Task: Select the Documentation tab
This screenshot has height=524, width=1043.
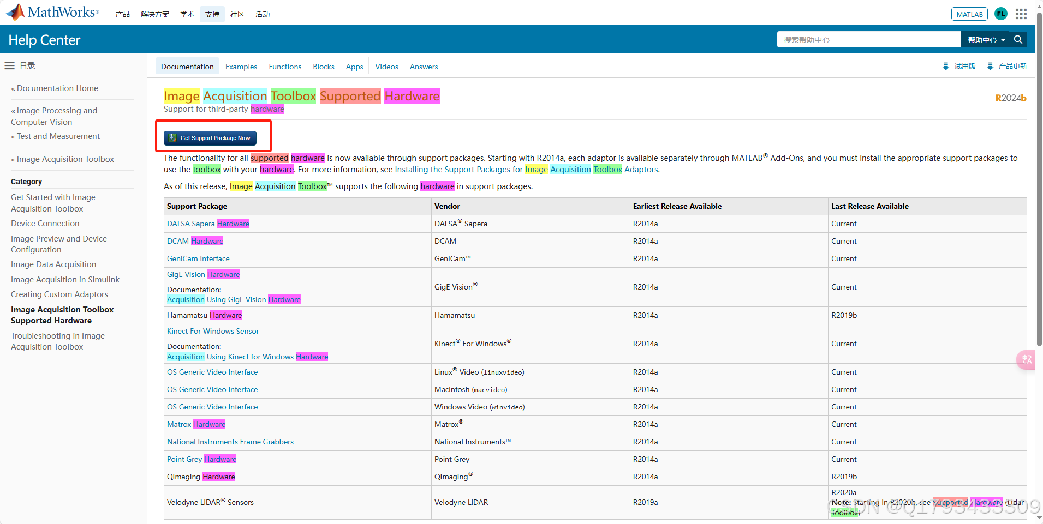Action: point(187,67)
